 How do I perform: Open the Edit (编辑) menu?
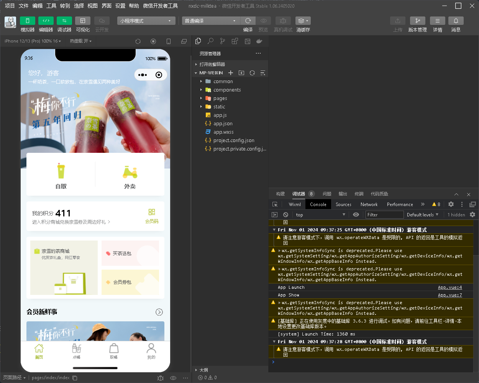point(38,6)
